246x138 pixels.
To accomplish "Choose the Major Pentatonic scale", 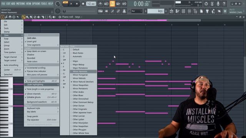I will (x=83, y=68).
